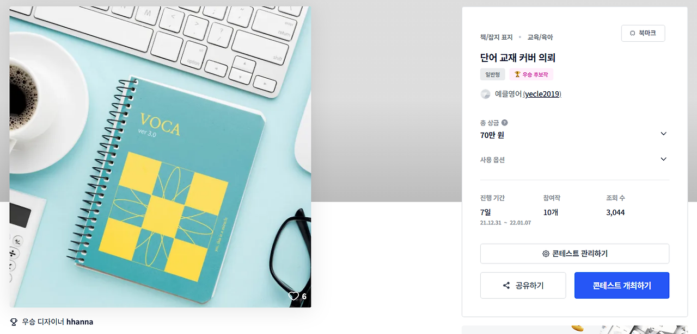Screen dimensions: 697x334
Task: Open the 교육/육아 category
Action: tap(540, 37)
